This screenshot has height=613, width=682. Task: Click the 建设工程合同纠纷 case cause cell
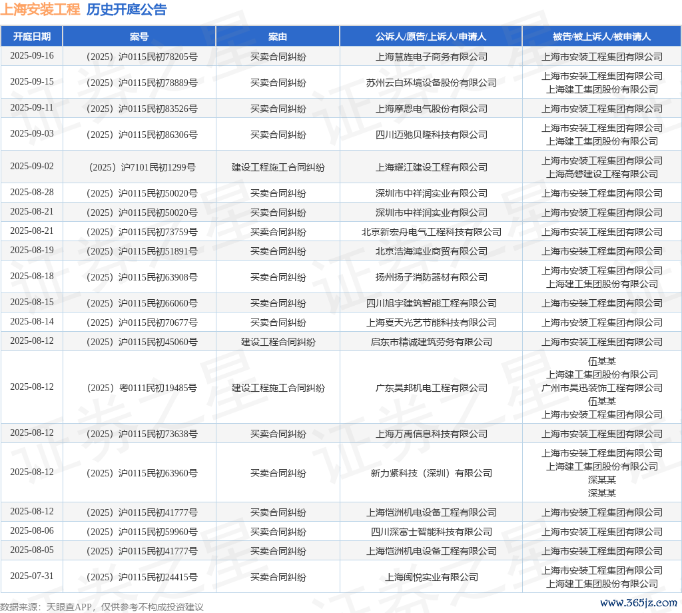[278, 342]
